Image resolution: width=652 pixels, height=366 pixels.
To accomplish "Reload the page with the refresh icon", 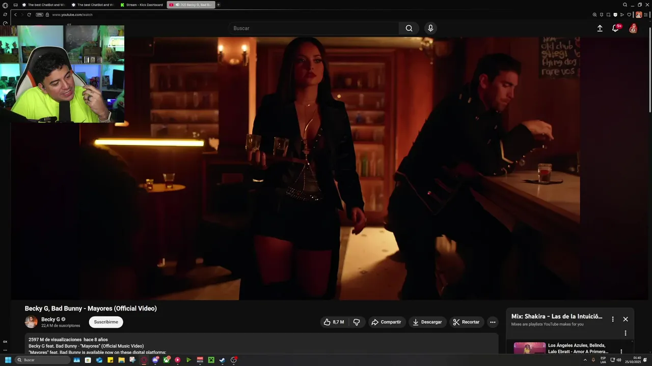I will pyautogui.click(x=29, y=15).
